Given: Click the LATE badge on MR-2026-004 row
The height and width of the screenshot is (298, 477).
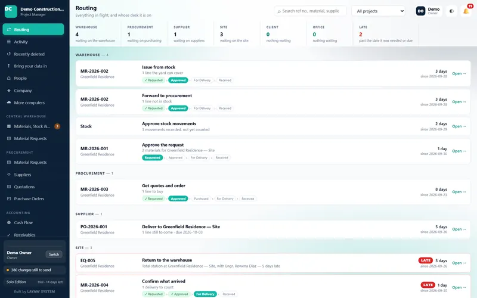Looking at the screenshot, I should (x=428, y=285).
